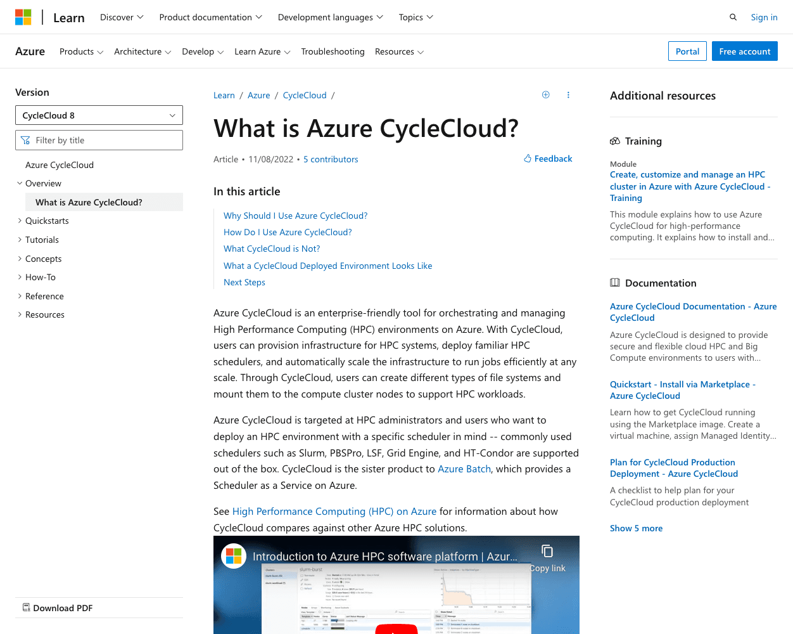Click the Learn site title
793x634 pixels.
pos(69,18)
